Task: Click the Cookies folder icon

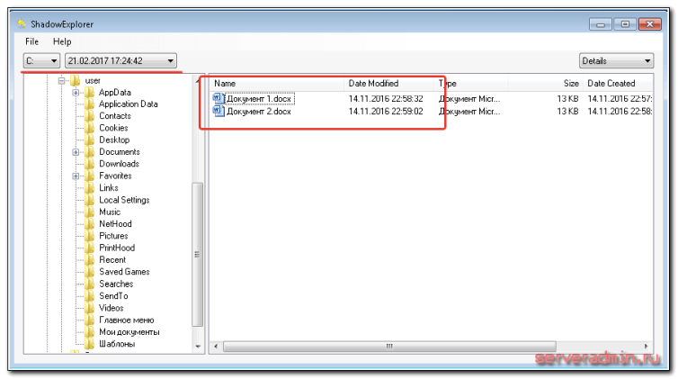Action: 90,128
